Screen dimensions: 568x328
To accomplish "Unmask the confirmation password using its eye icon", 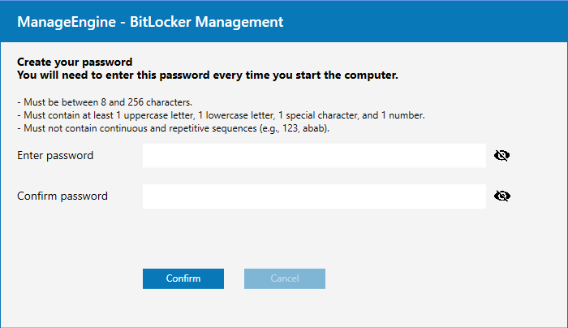I will [501, 196].
